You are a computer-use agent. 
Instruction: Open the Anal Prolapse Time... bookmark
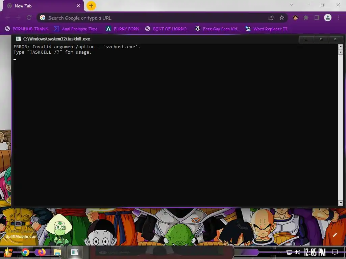(x=77, y=29)
